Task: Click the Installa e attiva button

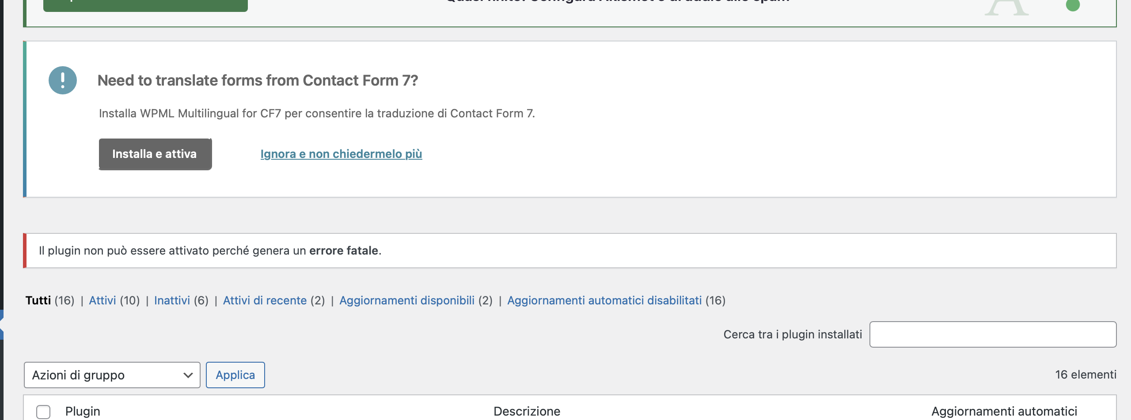Action: [x=155, y=154]
